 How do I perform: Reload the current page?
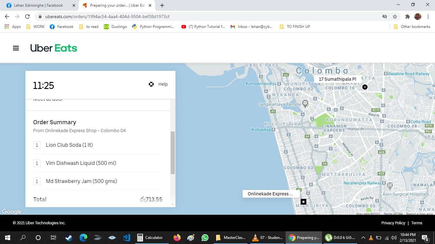click(x=27, y=17)
